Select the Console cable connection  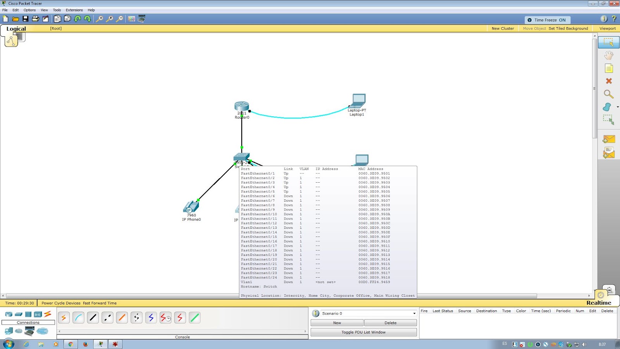(78, 317)
